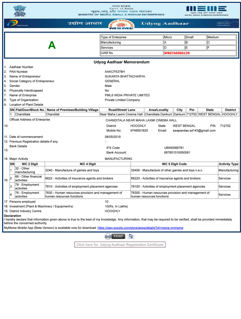Click the Medium column cell

(222, 37)
